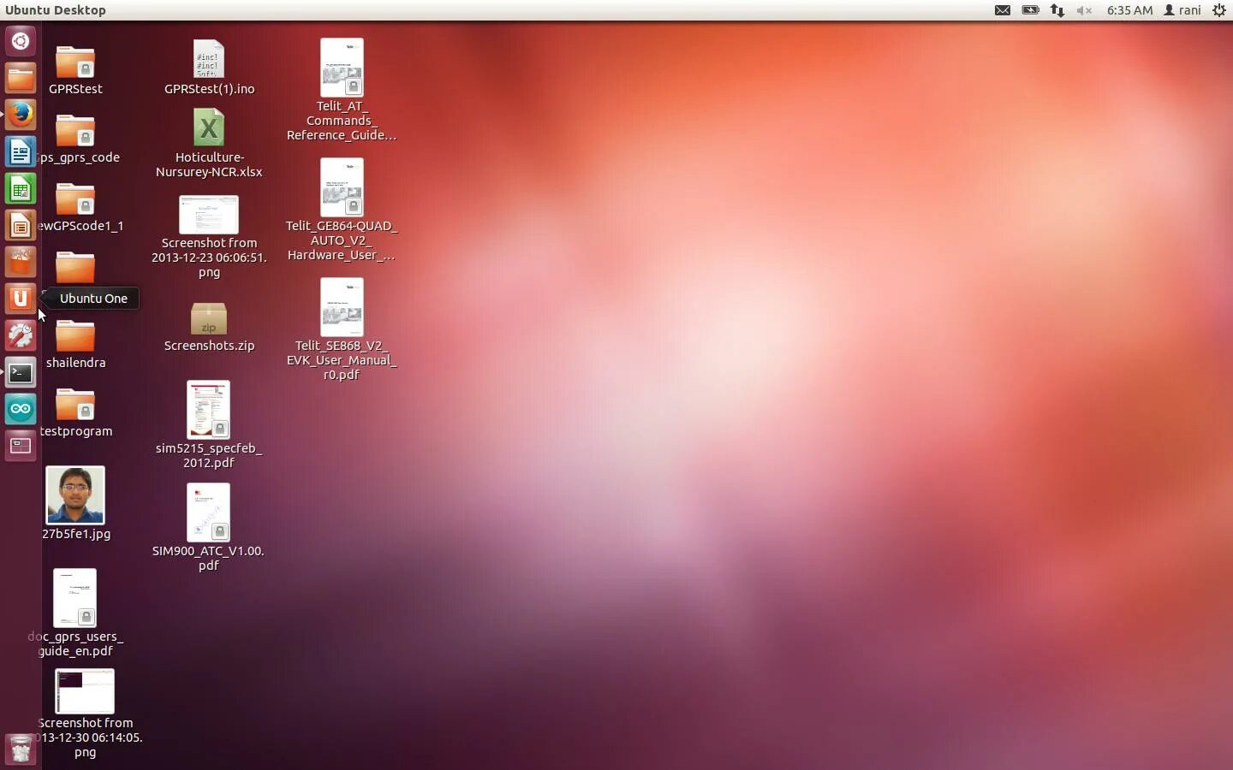
Task: Click the Ubuntu One launcher icon
Action: coord(21,299)
